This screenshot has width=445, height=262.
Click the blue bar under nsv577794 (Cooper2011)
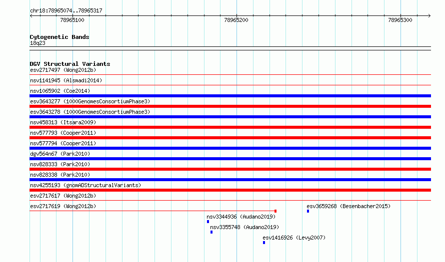[230, 148]
